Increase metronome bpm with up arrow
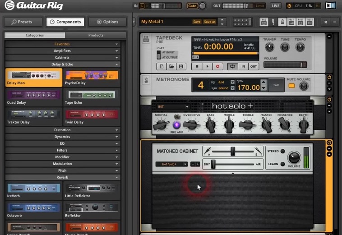Image resolution: width=342 pixels, height=235 pixels. pyautogui.click(x=263, y=82)
